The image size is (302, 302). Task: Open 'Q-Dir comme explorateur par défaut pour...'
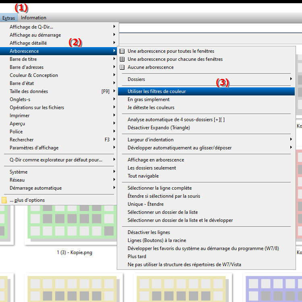click(58, 160)
